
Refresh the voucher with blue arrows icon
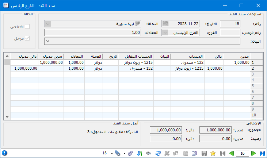(158, 153)
